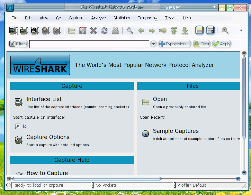Click the vertical scrollbar down arrow
Viewport: 251px width, 195px height.
[244, 172]
